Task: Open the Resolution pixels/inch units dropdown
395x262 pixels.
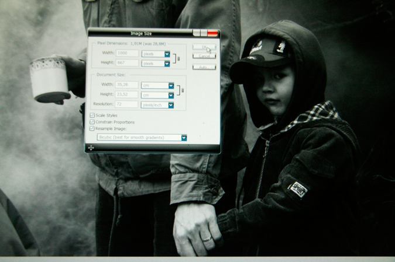Action: (x=157, y=105)
